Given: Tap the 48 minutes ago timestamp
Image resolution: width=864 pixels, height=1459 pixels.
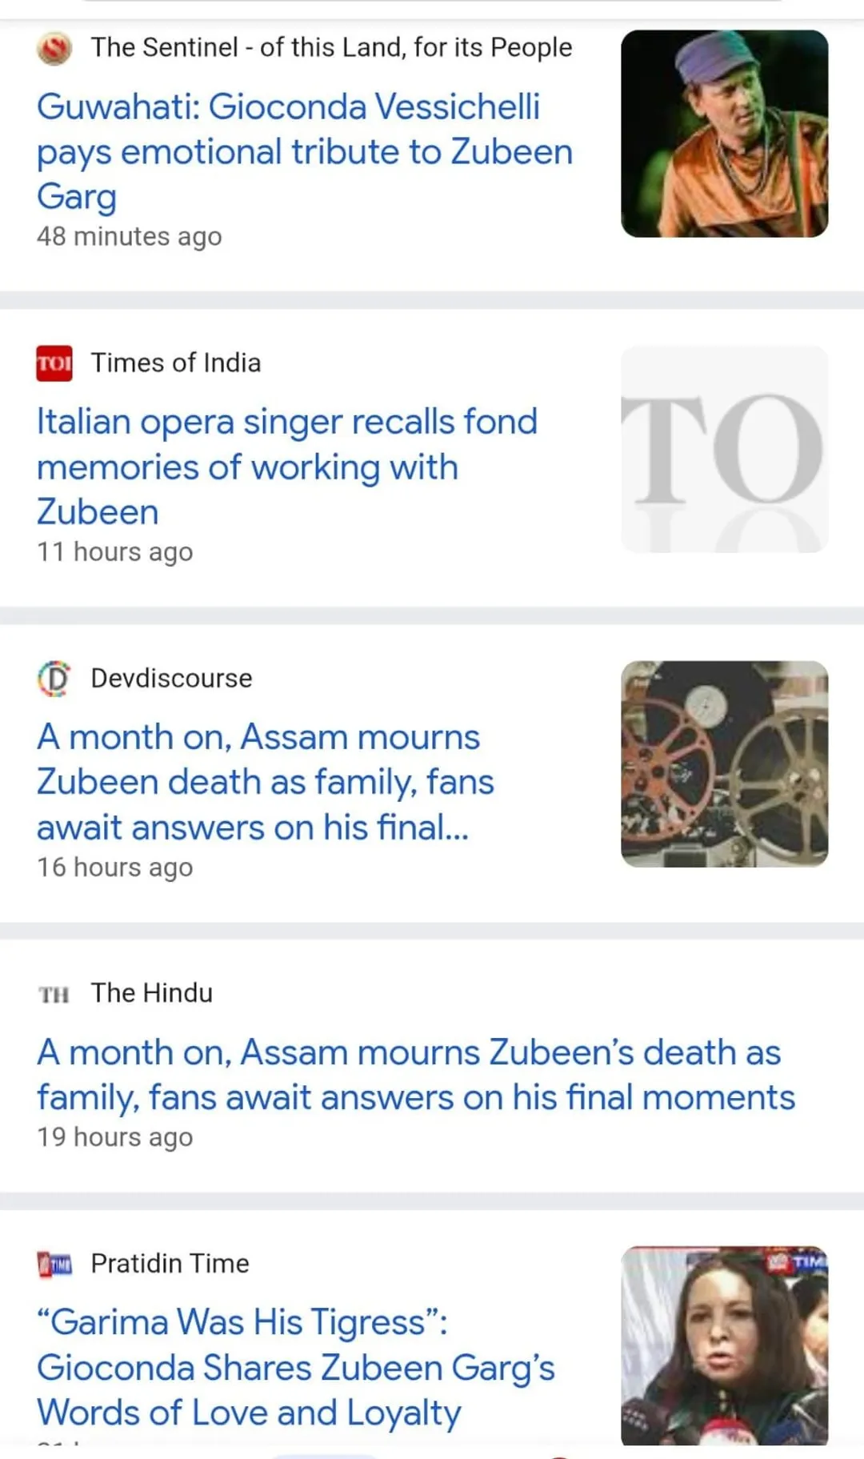Looking at the screenshot, I should coord(129,237).
